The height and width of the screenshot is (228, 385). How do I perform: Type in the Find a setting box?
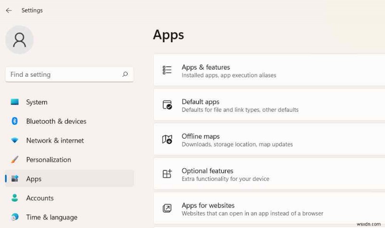[63, 74]
